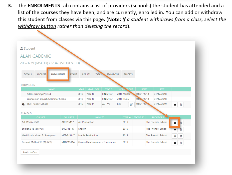Go to the RESULTS tab
This screenshot has width=232, height=175.
pos(86,74)
